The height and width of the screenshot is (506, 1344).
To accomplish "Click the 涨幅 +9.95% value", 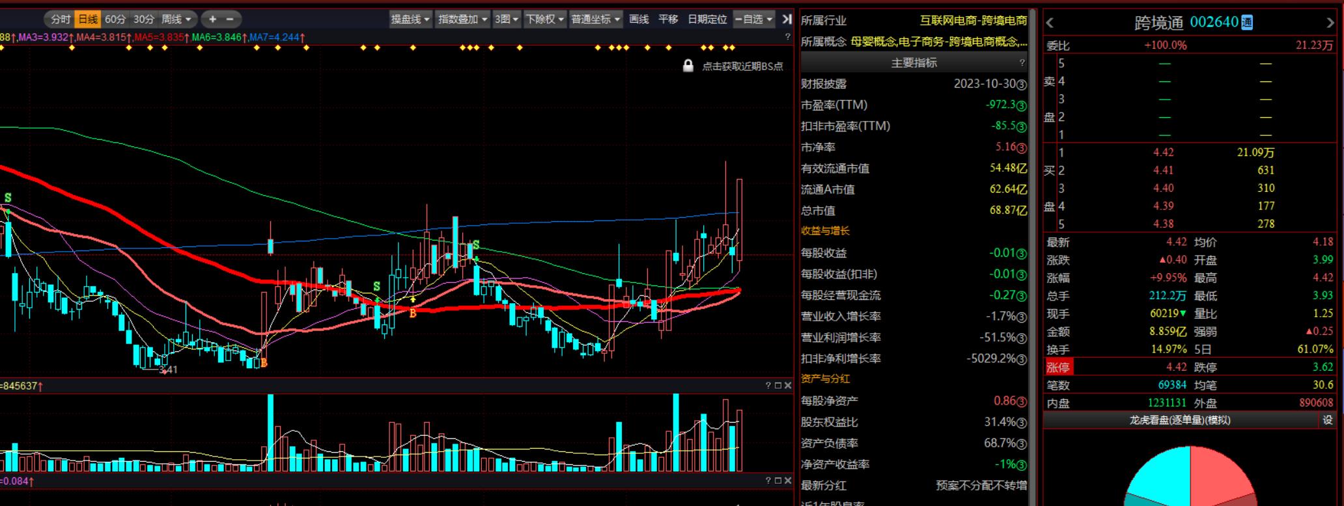I will 1169,278.
